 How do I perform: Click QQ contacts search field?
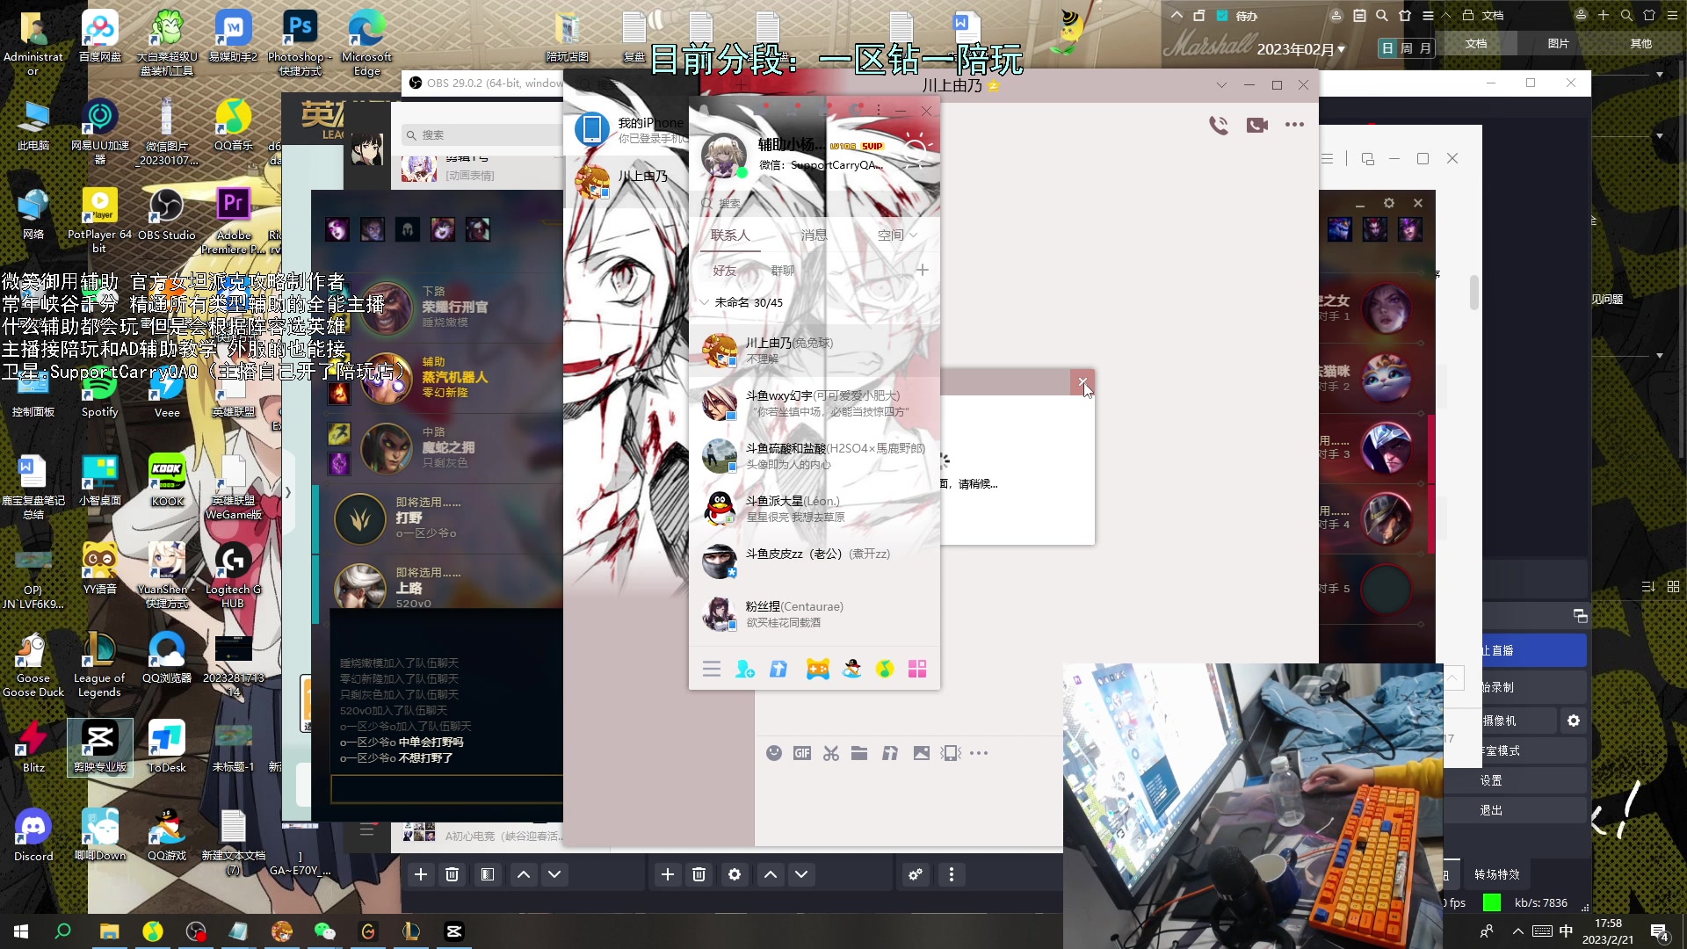click(x=815, y=203)
